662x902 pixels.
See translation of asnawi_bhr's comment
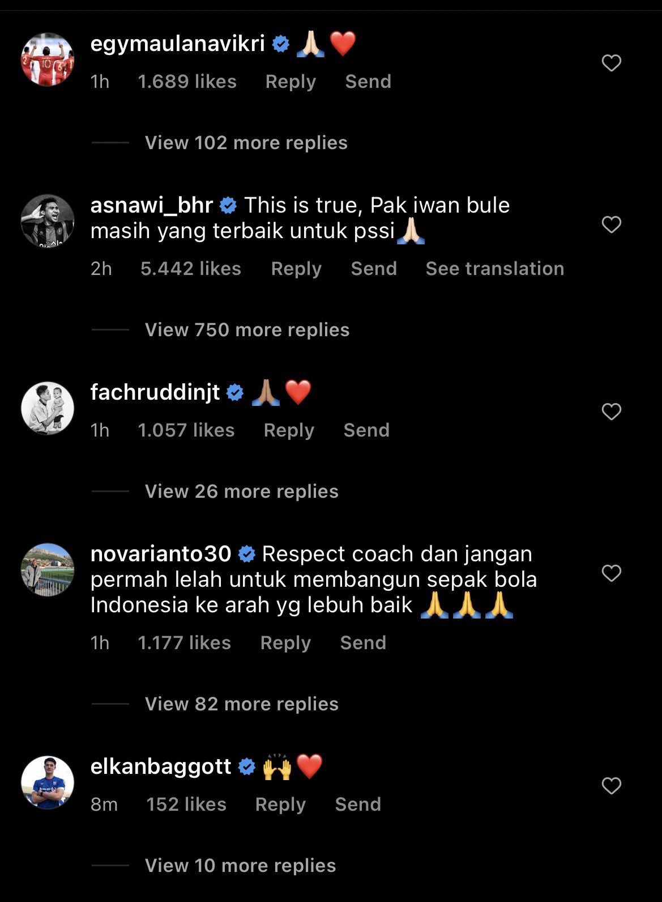pyautogui.click(x=495, y=269)
